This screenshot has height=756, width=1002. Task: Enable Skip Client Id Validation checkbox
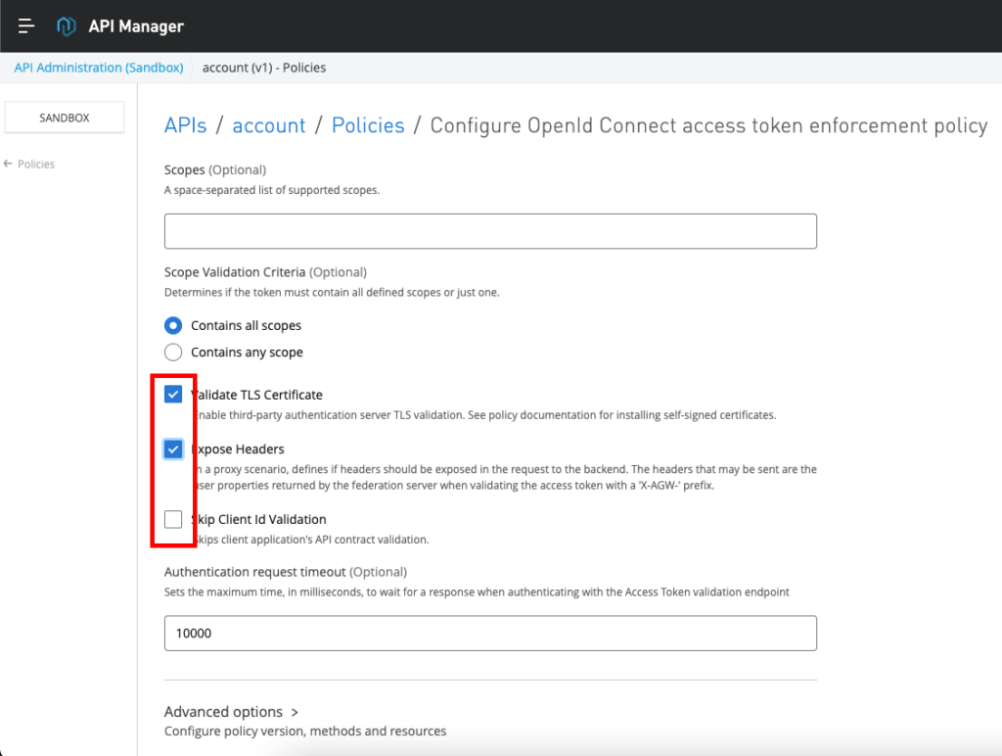pyautogui.click(x=173, y=519)
